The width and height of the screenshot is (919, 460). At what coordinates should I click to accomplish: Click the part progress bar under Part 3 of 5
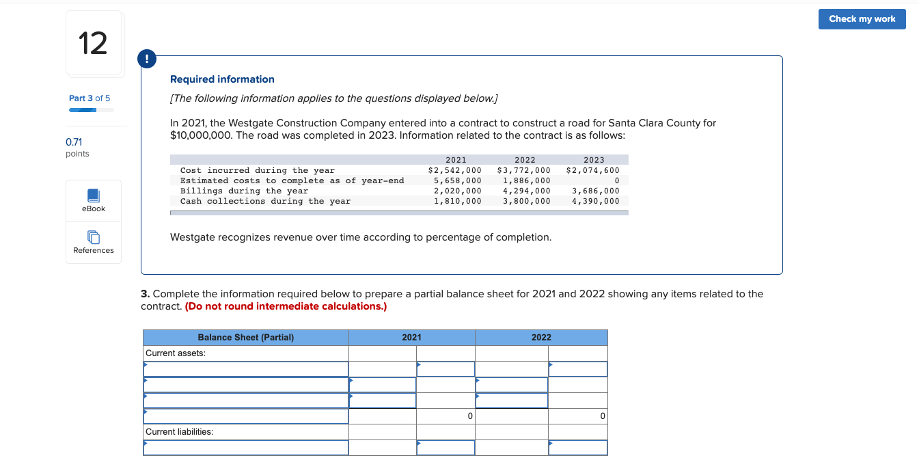[x=91, y=109]
